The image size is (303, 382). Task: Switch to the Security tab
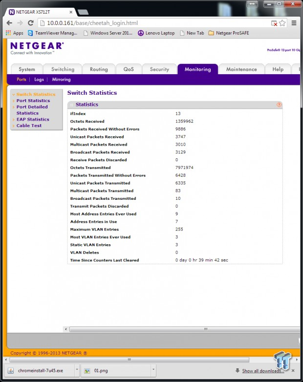click(159, 69)
